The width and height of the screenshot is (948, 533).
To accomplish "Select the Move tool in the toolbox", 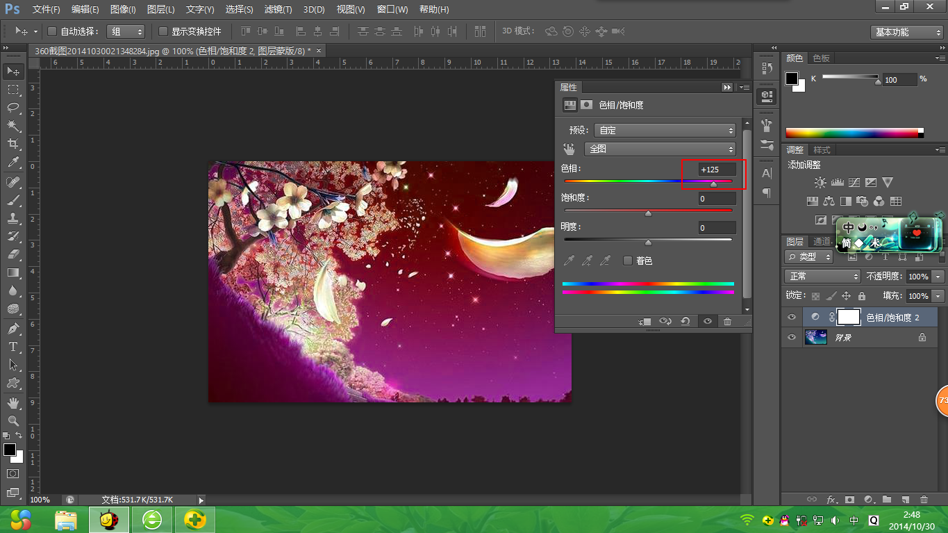I will click(13, 71).
